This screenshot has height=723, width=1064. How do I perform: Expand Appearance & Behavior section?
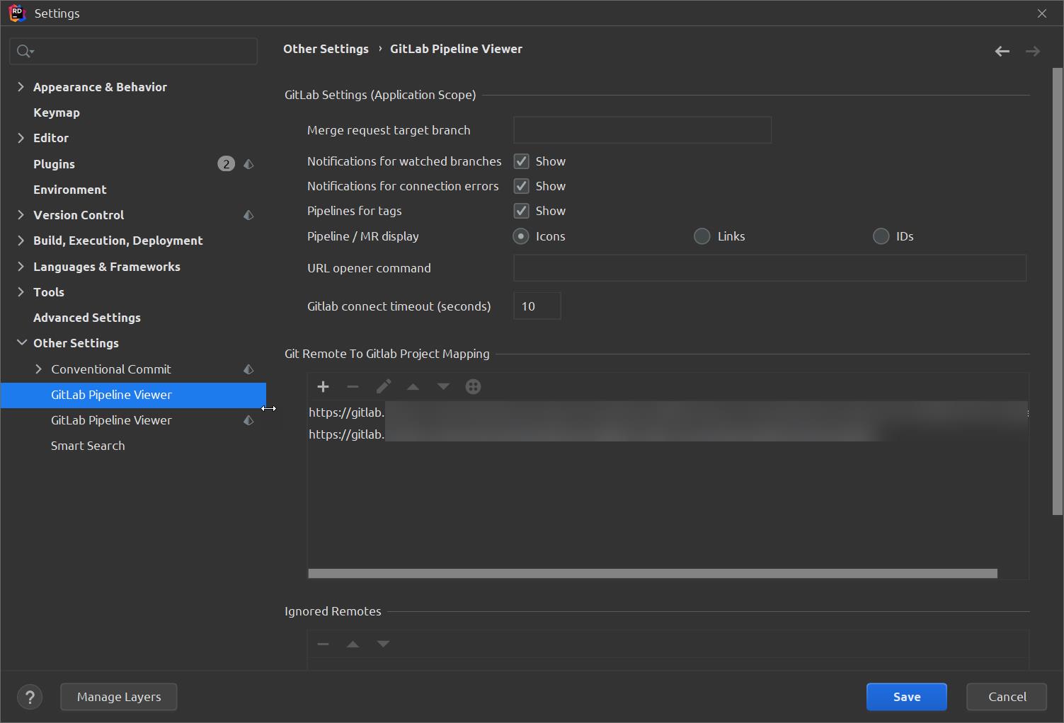coord(21,87)
